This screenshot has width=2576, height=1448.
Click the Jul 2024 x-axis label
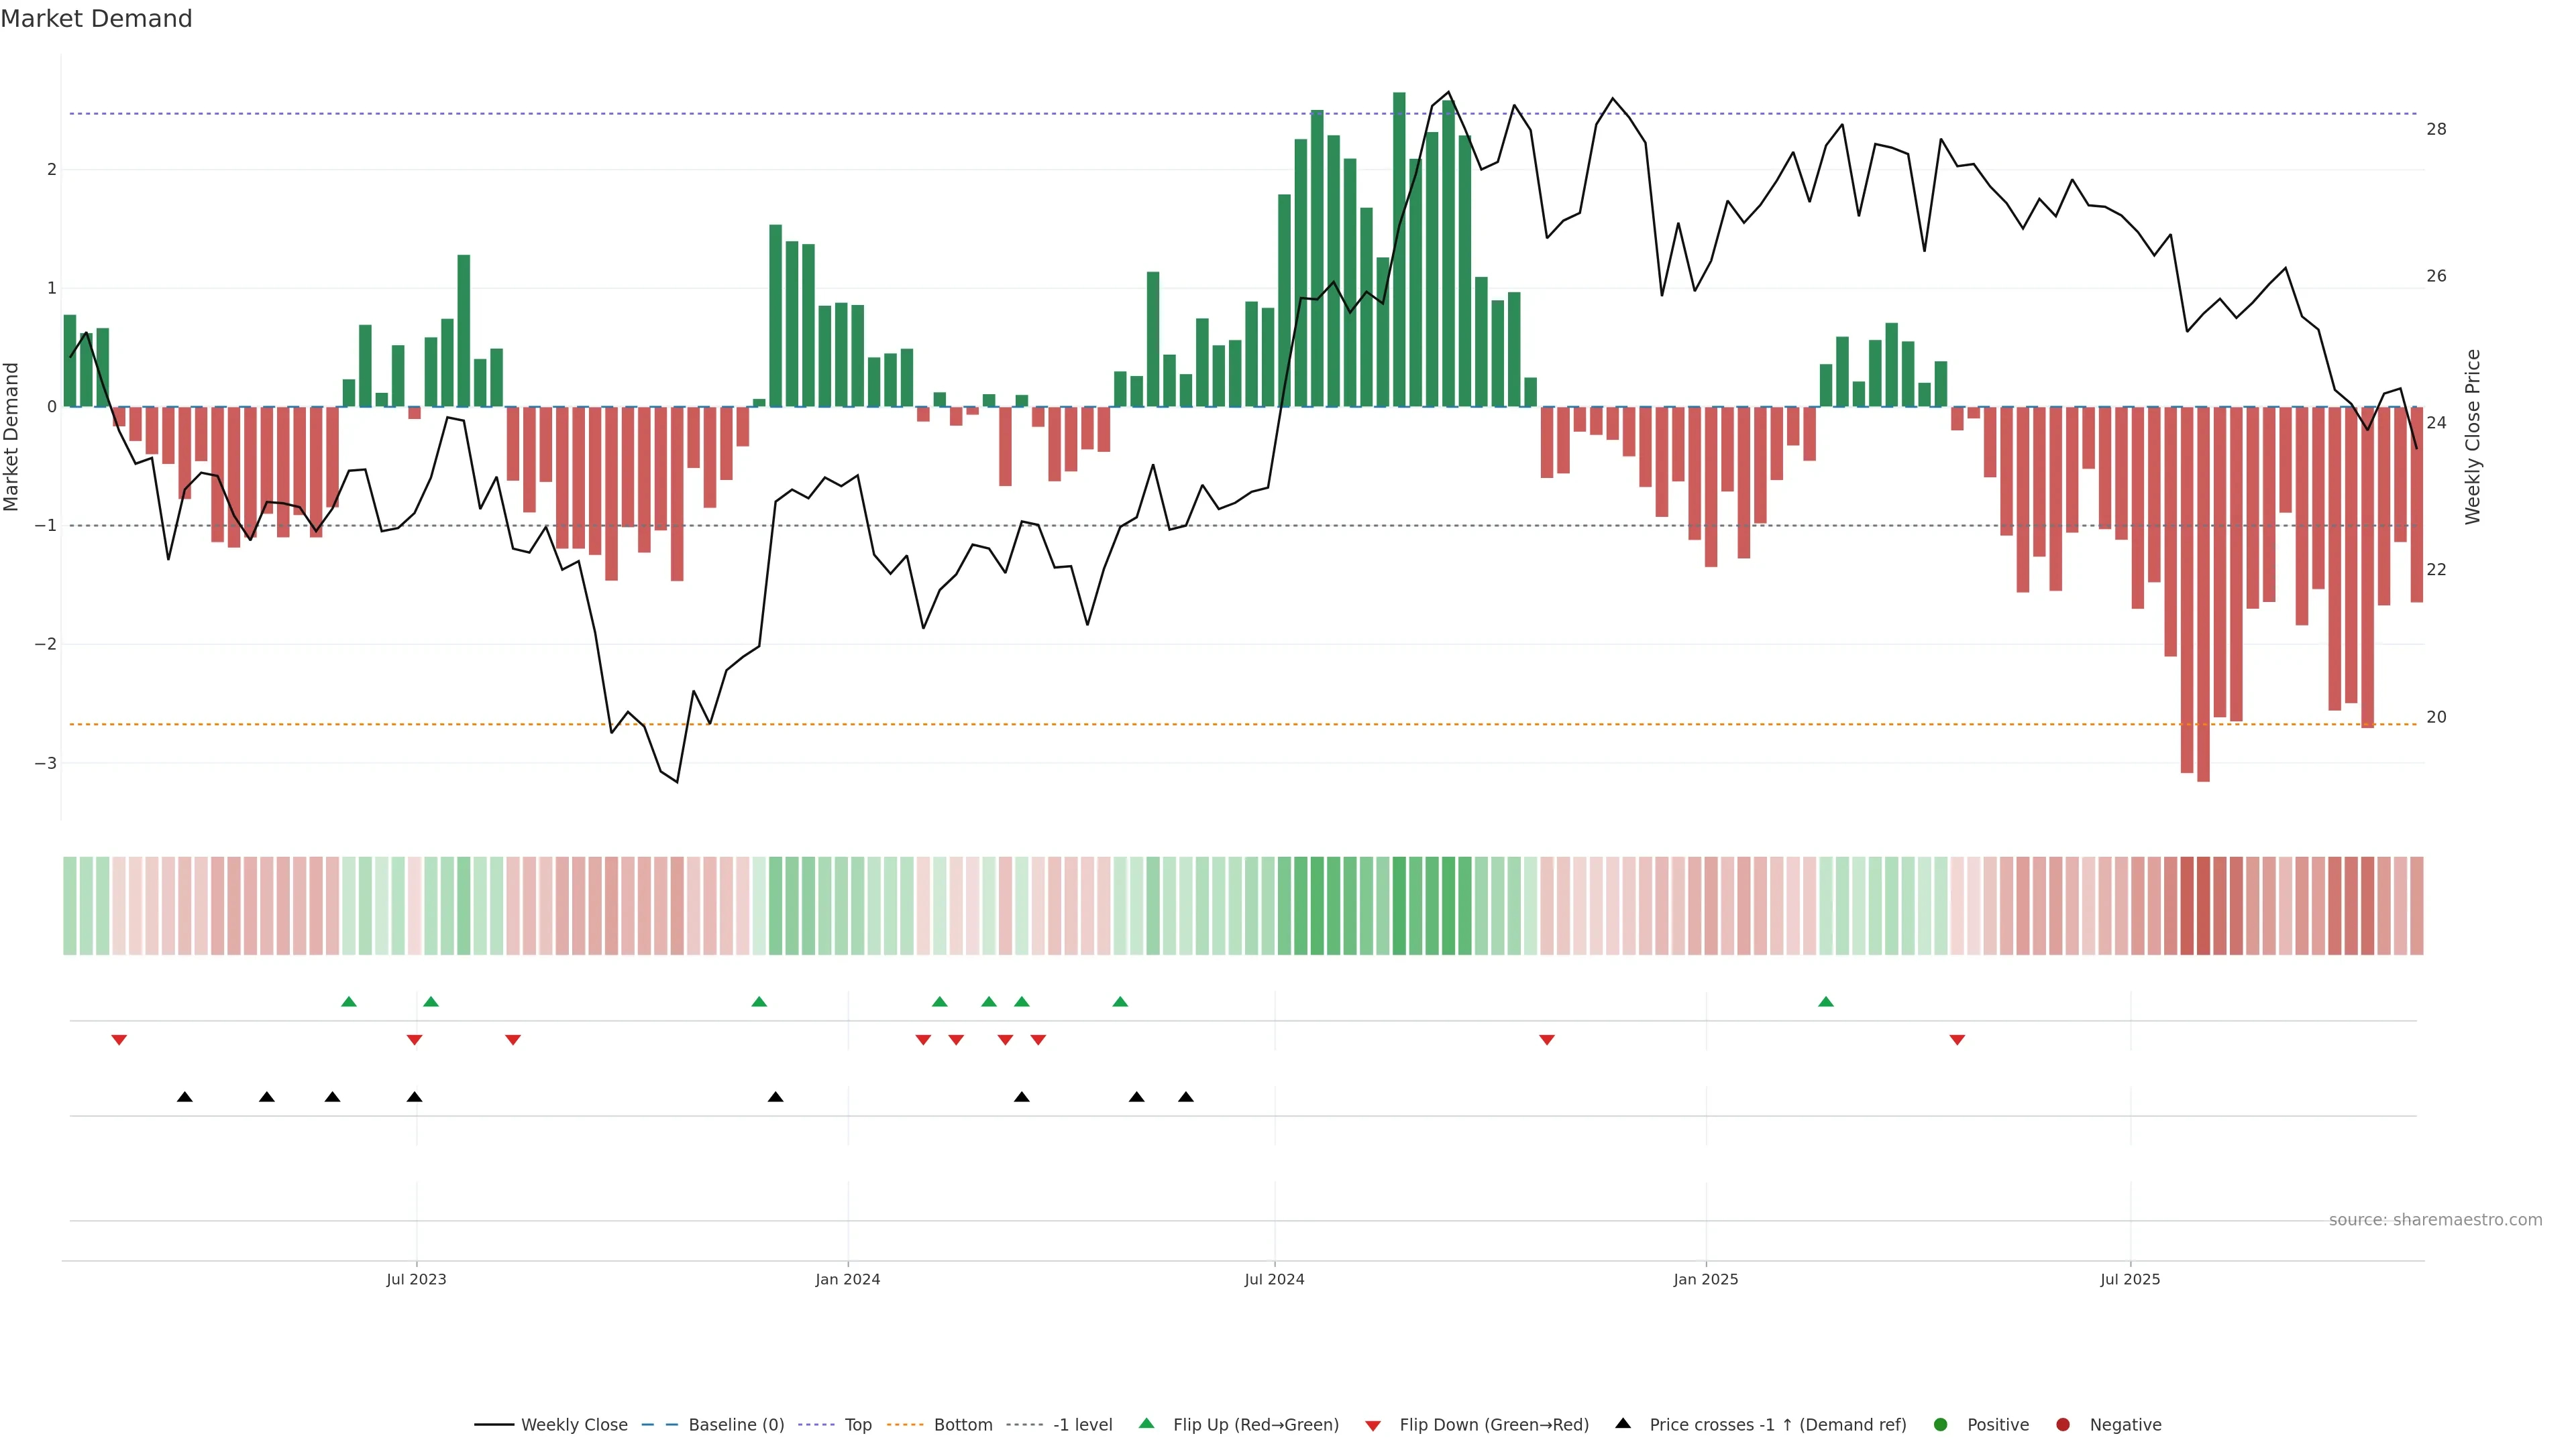[1274, 1279]
